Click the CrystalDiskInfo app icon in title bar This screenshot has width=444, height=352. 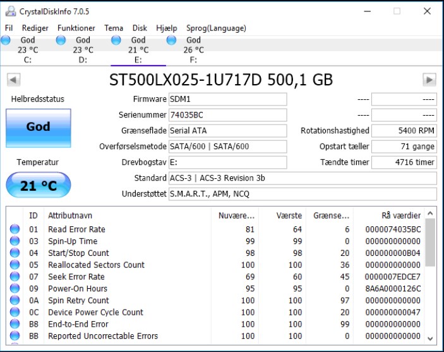click(11, 11)
